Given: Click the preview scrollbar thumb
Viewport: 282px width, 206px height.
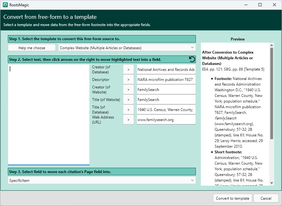Looking at the screenshot, I should click(272, 93).
